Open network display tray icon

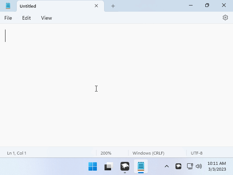coord(190,166)
